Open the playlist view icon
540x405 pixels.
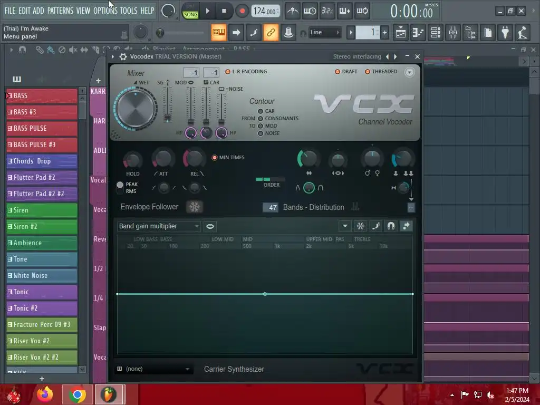pyautogui.click(x=401, y=33)
